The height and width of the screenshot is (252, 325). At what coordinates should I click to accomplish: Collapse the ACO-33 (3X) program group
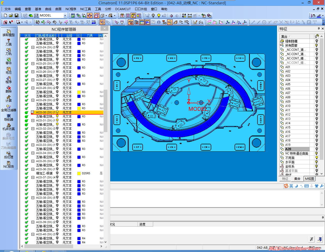tap(33, 145)
